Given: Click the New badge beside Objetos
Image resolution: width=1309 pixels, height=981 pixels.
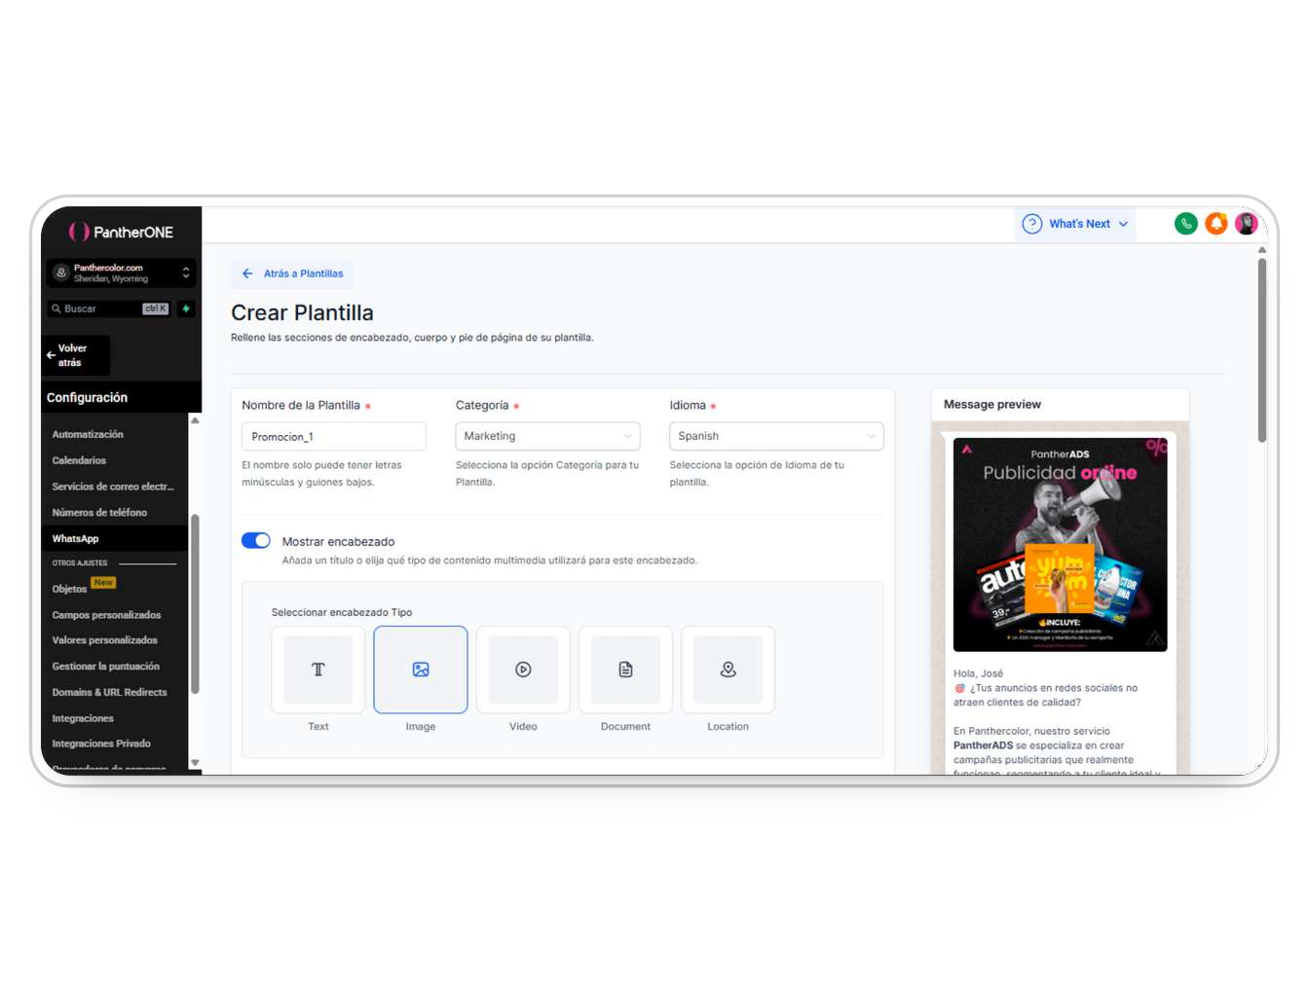Looking at the screenshot, I should tap(103, 583).
